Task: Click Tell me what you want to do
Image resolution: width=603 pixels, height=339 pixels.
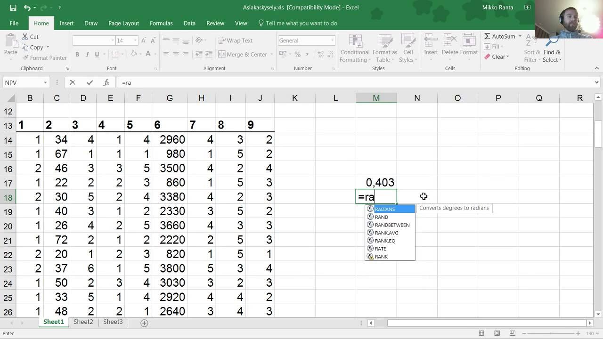Action: pos(298,23)
